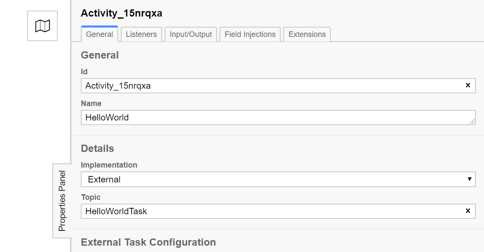Focus the Name text area containing HelloWorld
The width and height of the screenshot is (484, 252).
(272, 118)
